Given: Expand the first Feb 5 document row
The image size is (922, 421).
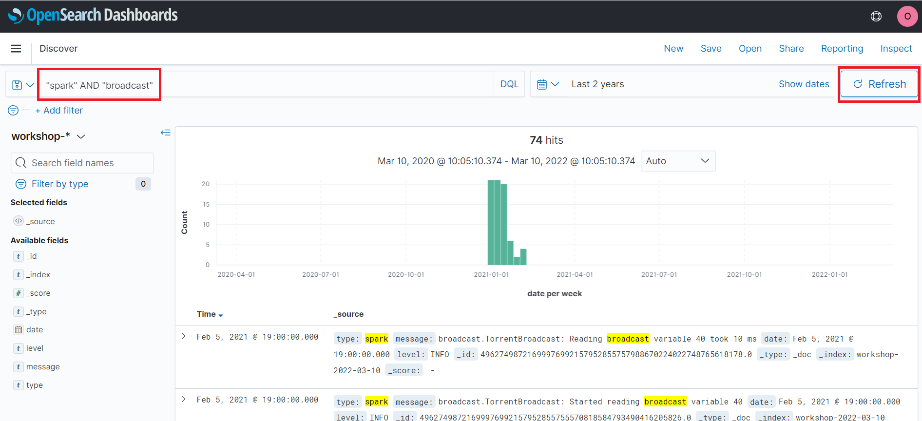Looking at the screenshot, I should (184, 336).
